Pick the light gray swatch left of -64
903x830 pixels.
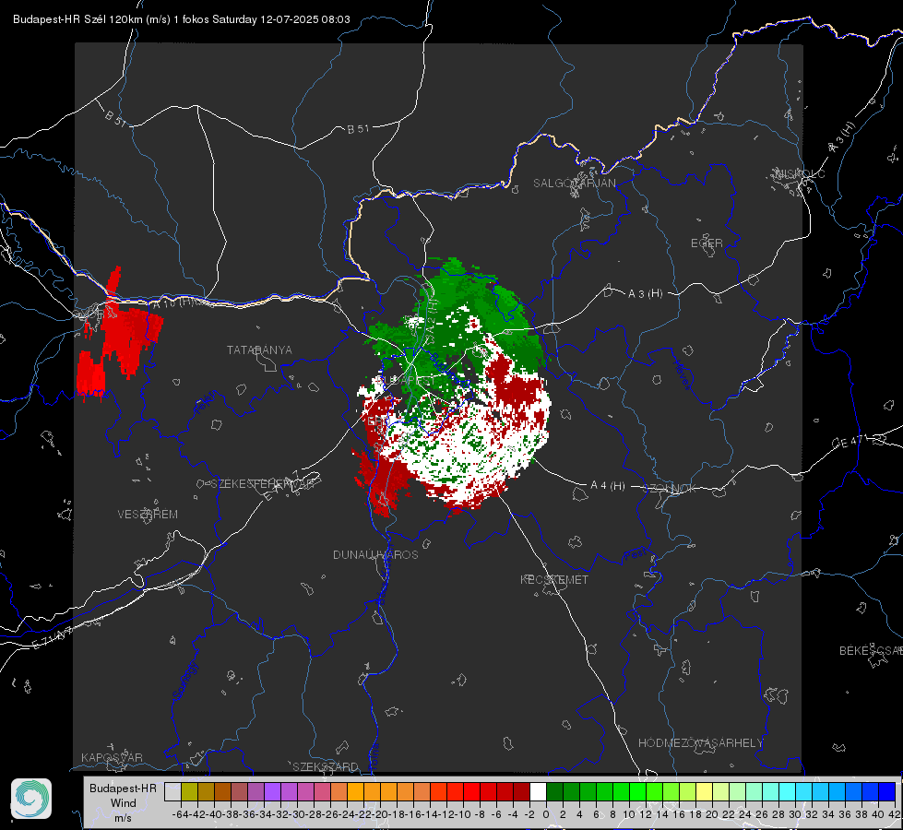[x=172, y=791]
